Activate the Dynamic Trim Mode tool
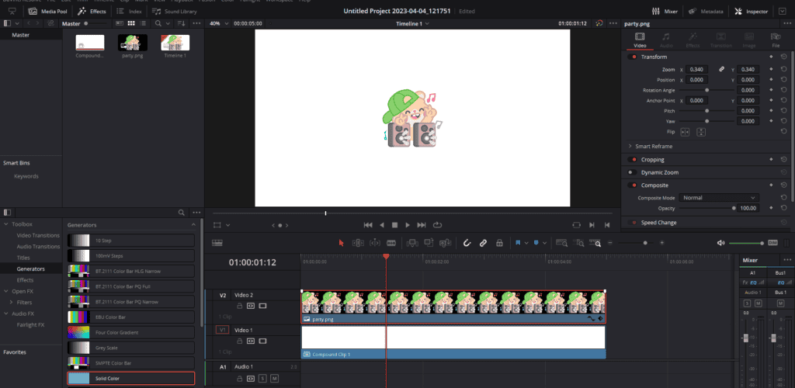 point(375,243)
